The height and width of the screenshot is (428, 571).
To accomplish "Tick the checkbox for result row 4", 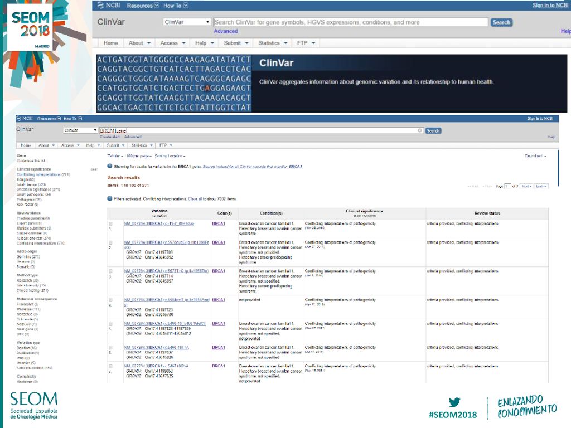I will coord(110,300).
